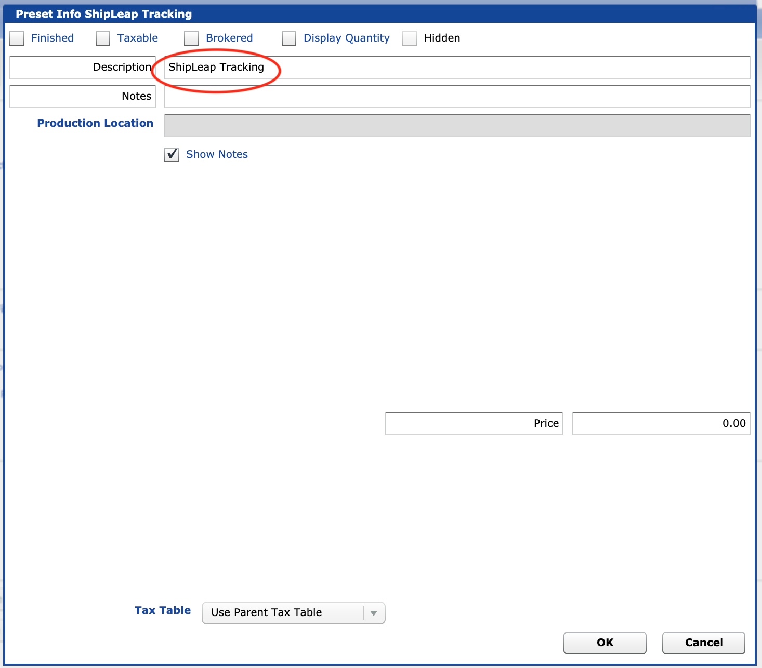Click the Hidden label text
Viewport: 762px width, 668px height.
442,38
